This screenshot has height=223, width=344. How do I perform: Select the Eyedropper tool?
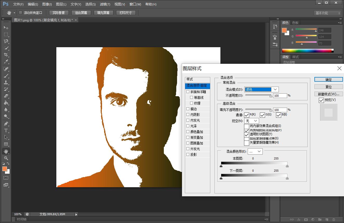[6, 62]
